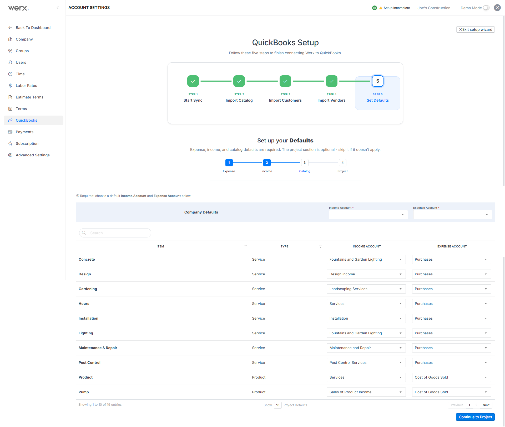Click the Terms calendar icon
Screen dimensions: 505x427
(x=10, y=109)
